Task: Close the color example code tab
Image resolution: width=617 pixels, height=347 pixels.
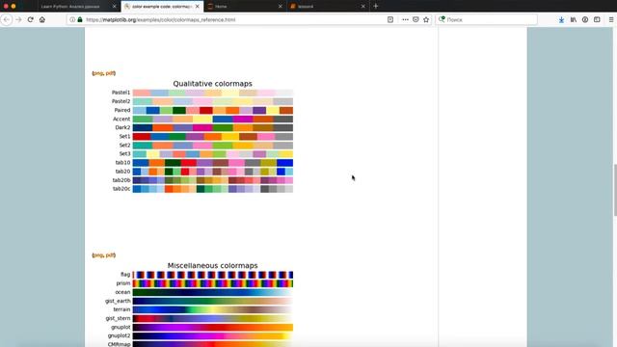Action: [198, 7]
